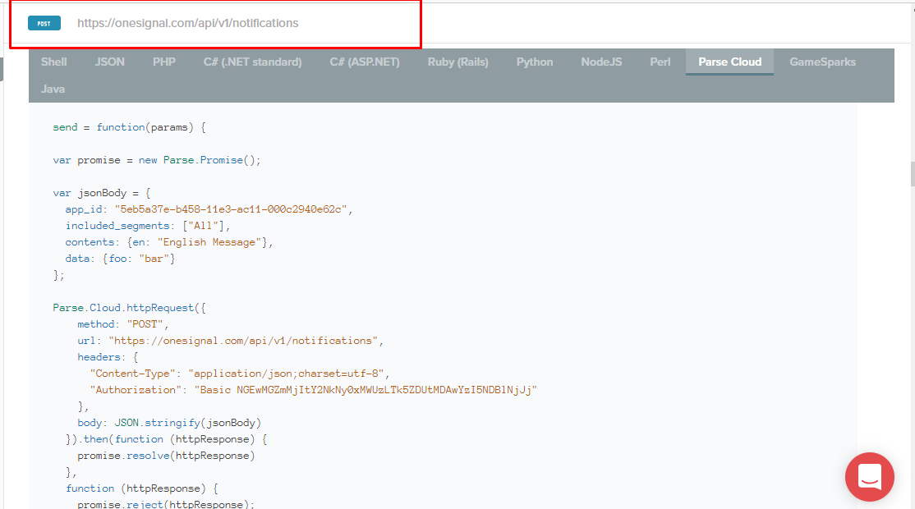Switch to the PHP code tab
The width and height of the screenshot is (915, 509).
(164, 62)
